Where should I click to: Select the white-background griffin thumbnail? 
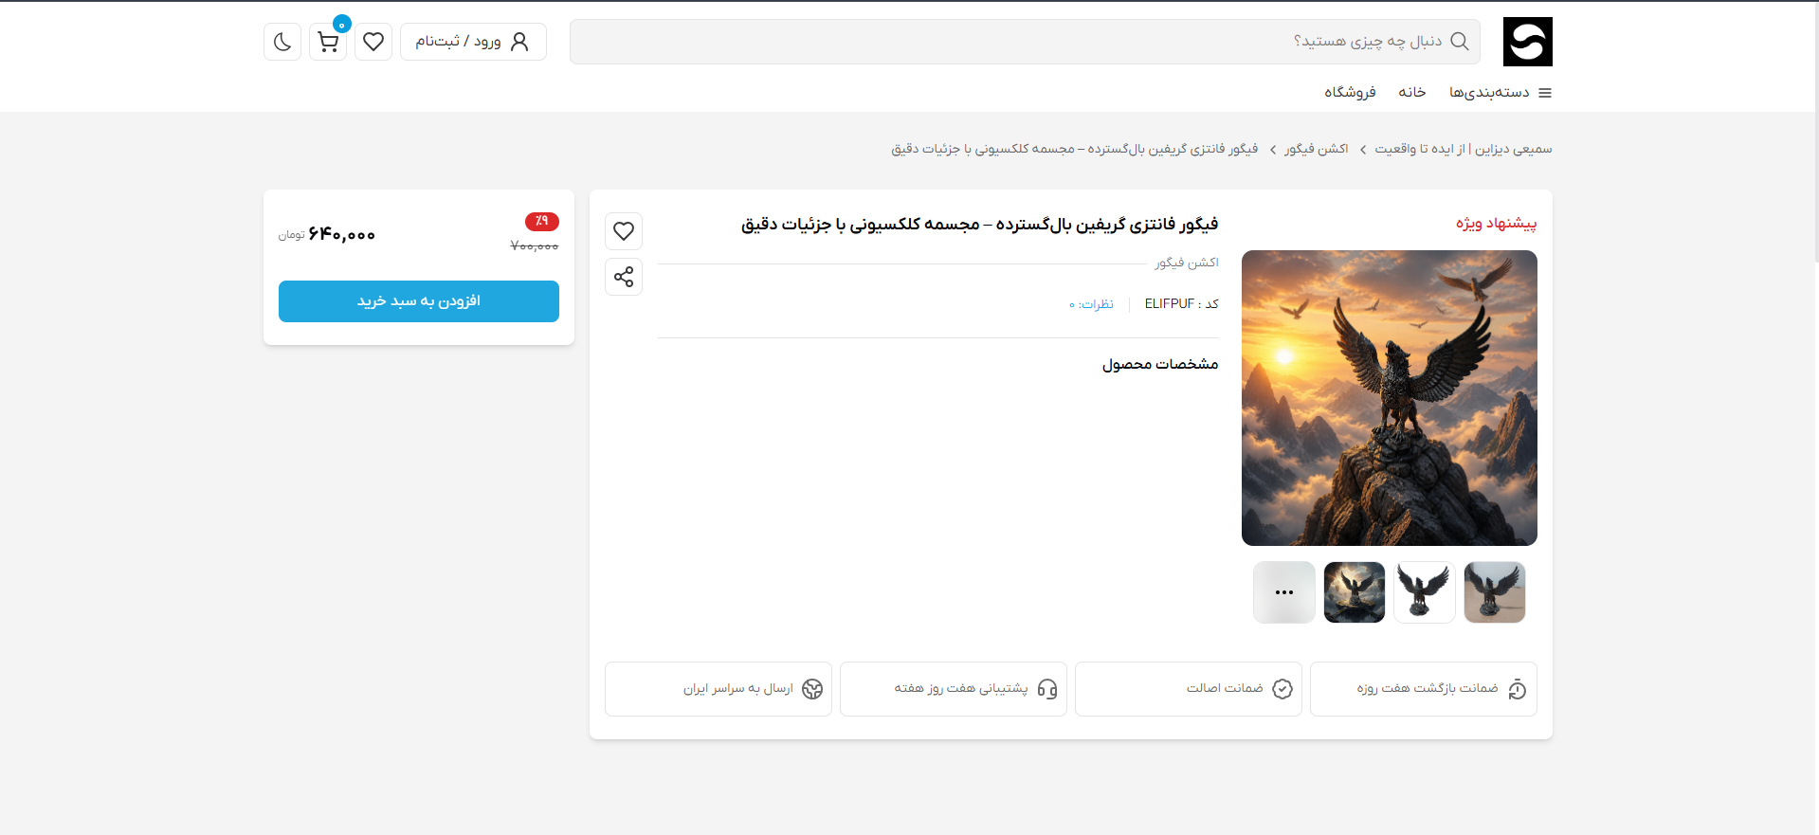click(1425, 592)
